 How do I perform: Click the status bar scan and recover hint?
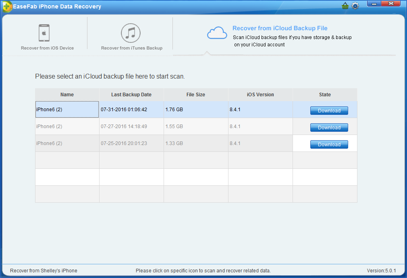(x=203, y=270)
